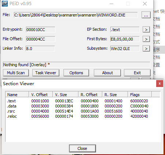Click the arrow button next to First Bytes
This screenshot has width=165, height=155.
click(x=146, y=39)
